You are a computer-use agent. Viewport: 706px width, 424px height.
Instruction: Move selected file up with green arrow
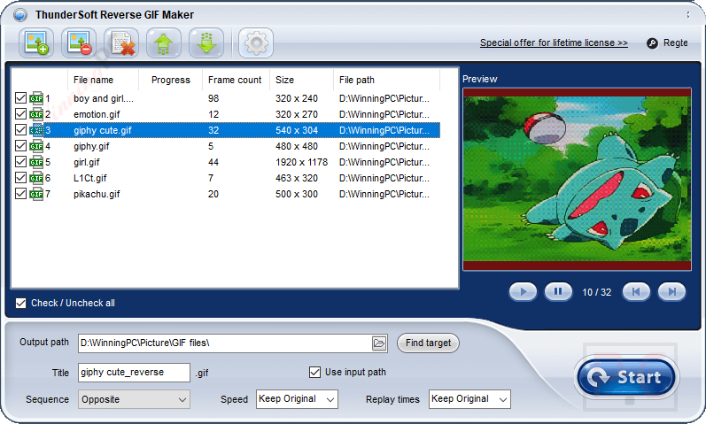coord(164,43)
